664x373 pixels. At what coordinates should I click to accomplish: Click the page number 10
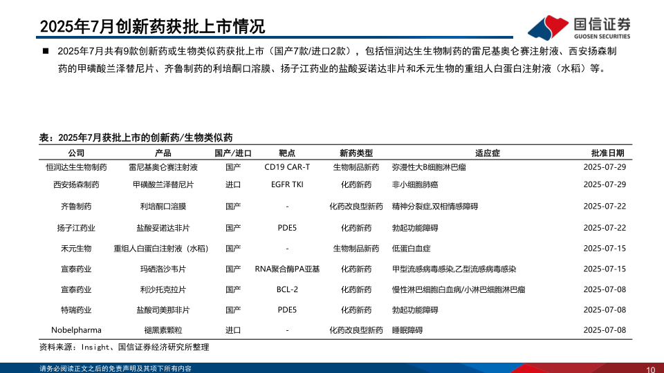[x=650, y=369]
